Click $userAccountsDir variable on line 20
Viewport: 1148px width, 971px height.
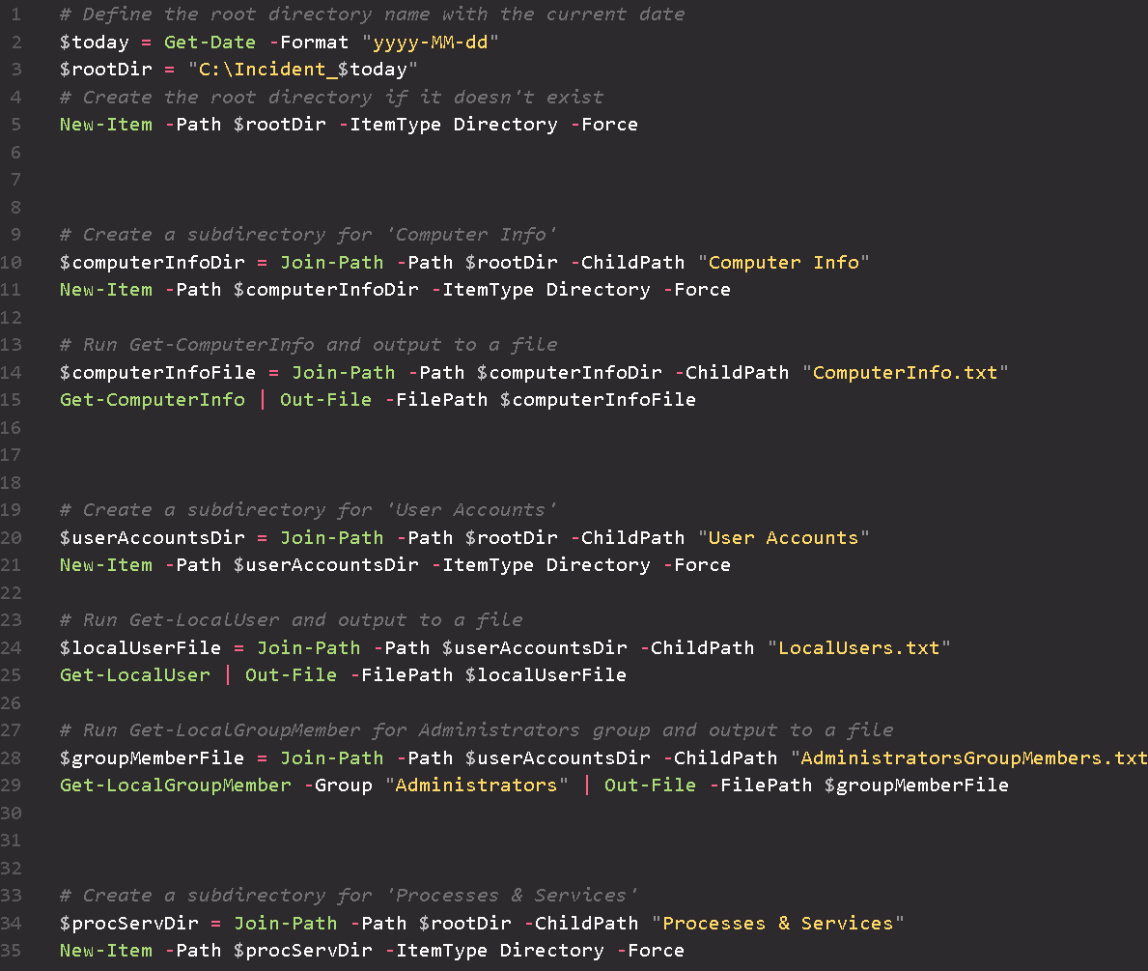tap(153, 538)
